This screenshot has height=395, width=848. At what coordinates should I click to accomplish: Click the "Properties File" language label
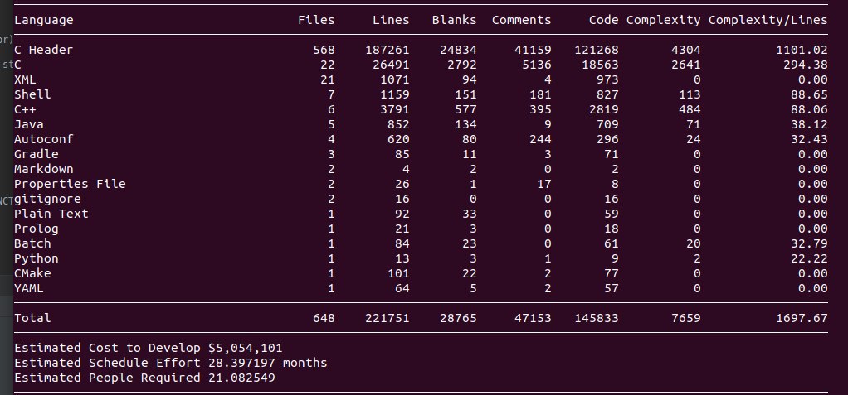coord(70,184)
